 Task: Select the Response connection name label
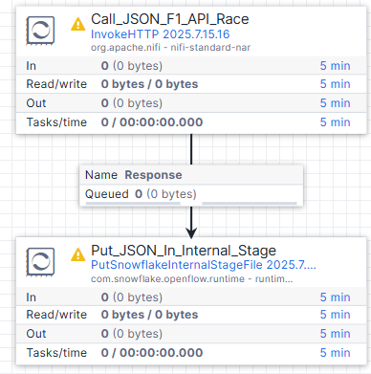tap(153, 175)
